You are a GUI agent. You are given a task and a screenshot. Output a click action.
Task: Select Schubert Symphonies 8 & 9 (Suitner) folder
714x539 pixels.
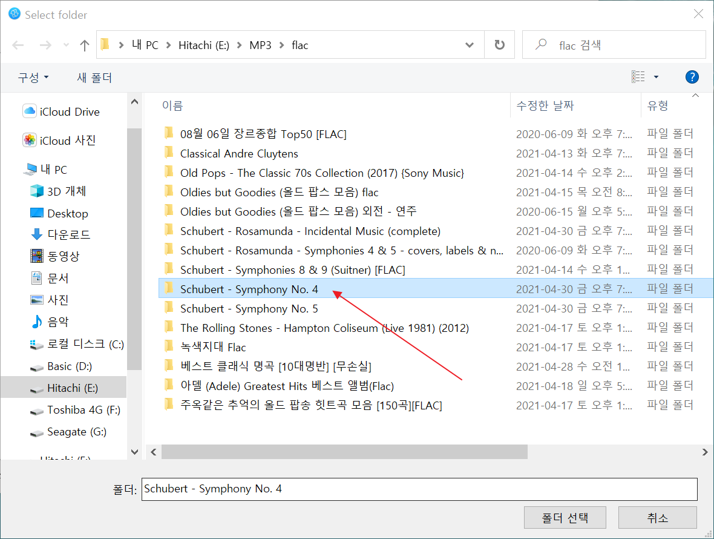point(435,269)
